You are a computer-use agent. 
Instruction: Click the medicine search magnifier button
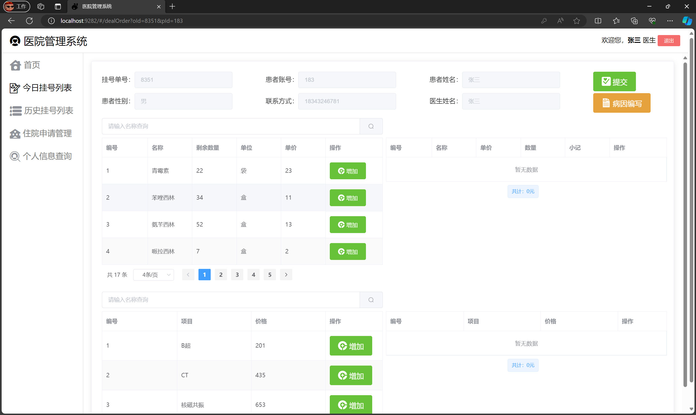tap(371, 126)
